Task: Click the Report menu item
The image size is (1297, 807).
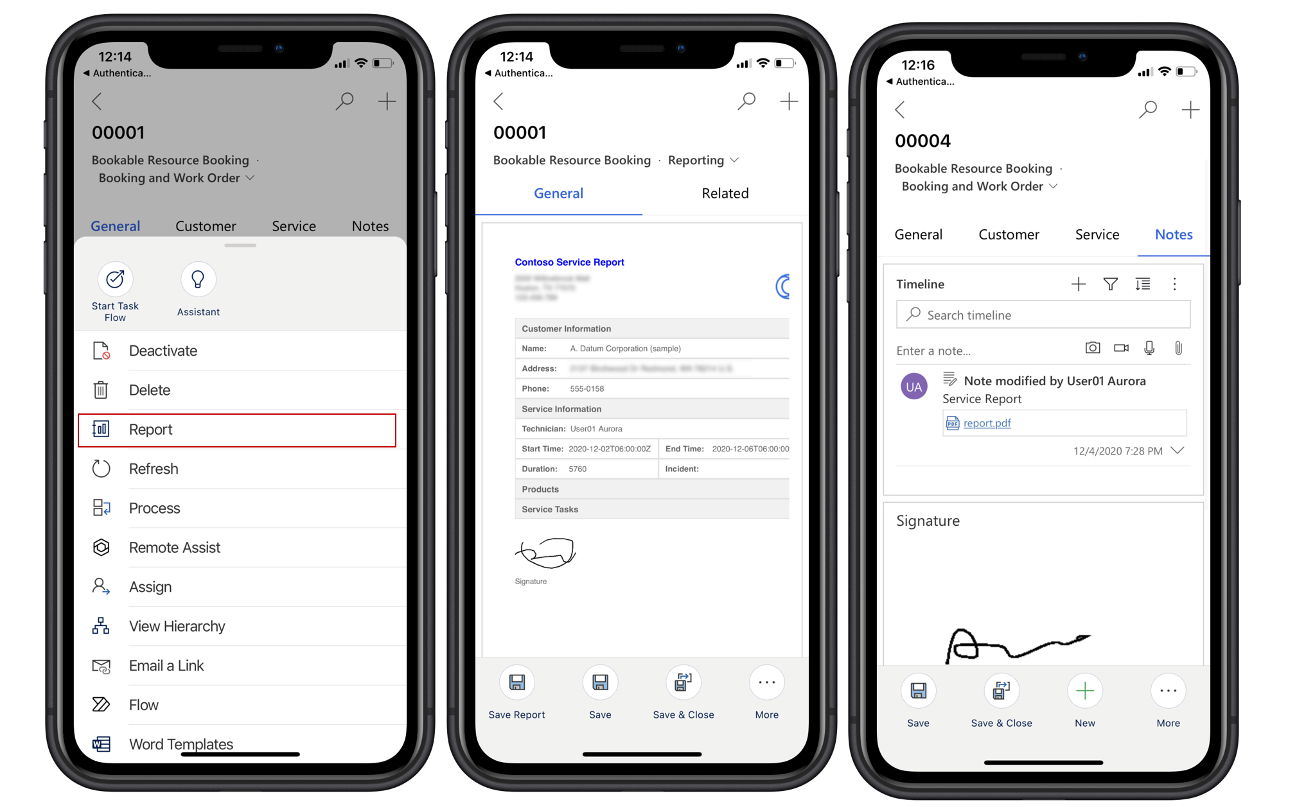Action: [240, 430]
